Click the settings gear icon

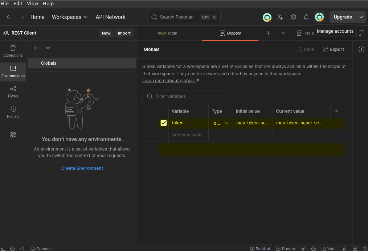[x=293, y=17]
